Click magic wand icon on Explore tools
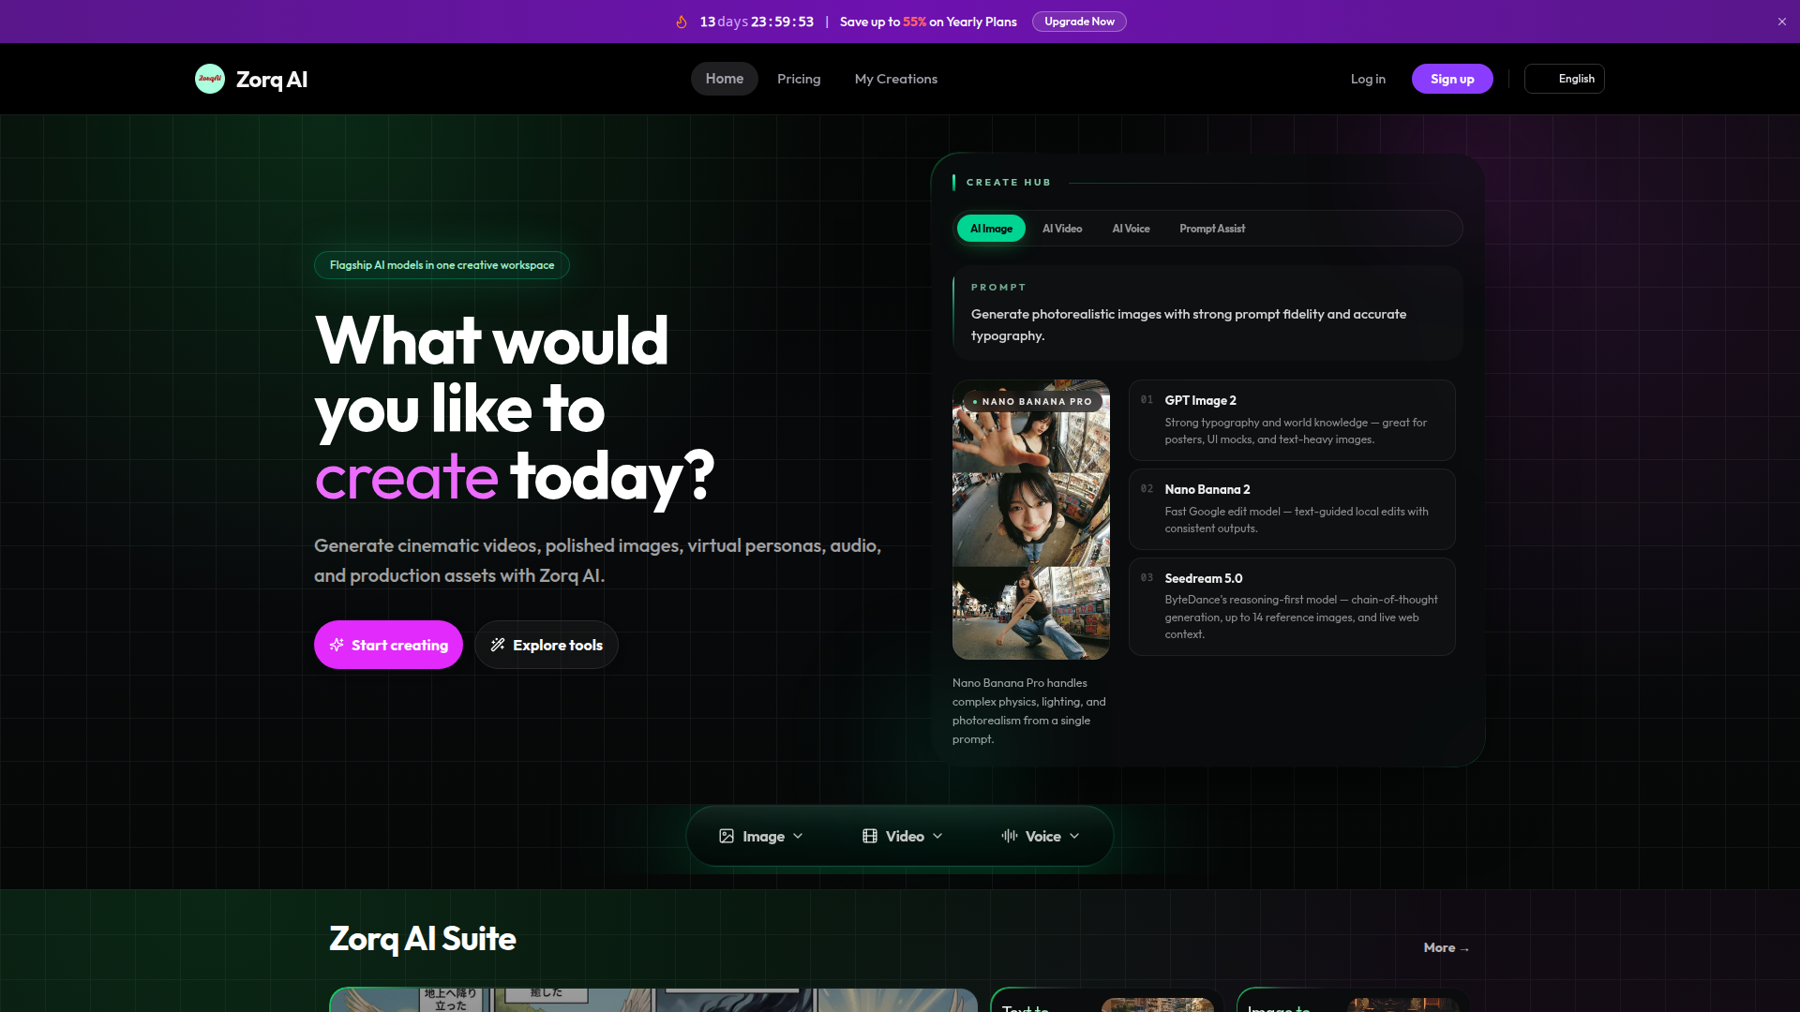 click(498, 645)
